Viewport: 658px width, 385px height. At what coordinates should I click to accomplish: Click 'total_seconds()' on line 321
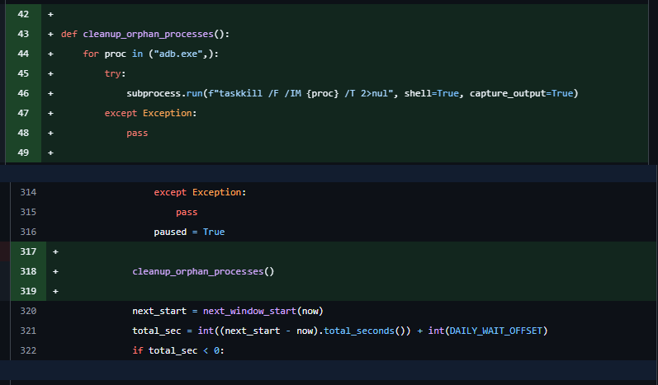(x=365, y=331)
